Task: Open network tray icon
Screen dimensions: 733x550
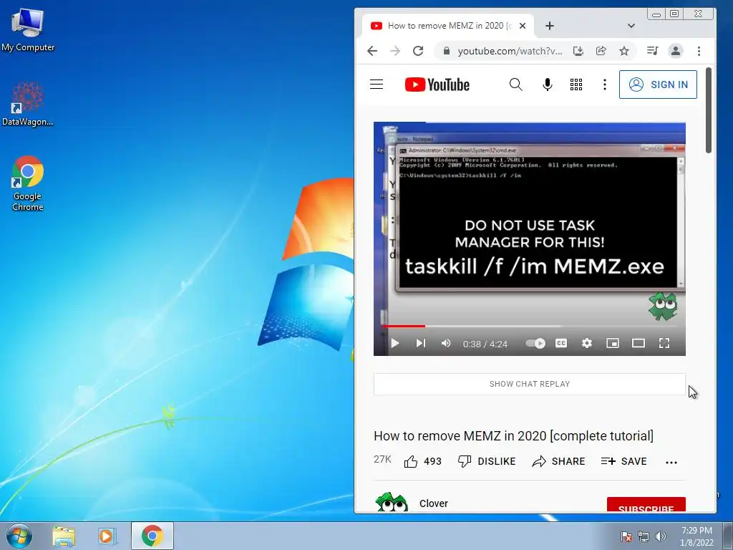Action: click(x=644, y=536)
